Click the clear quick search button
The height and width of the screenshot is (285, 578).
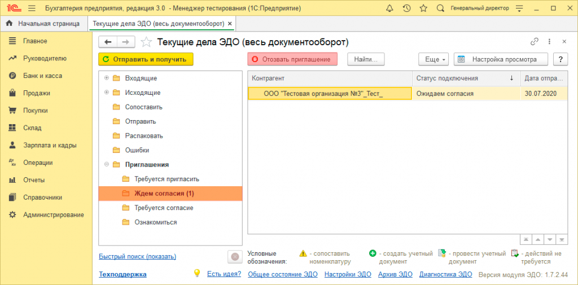pyautogui.click(x=235, y=257)
